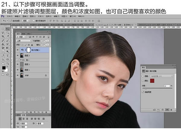181x130 pixels.
Task: Filter layers by type layer icon
Action: (37, 37)
